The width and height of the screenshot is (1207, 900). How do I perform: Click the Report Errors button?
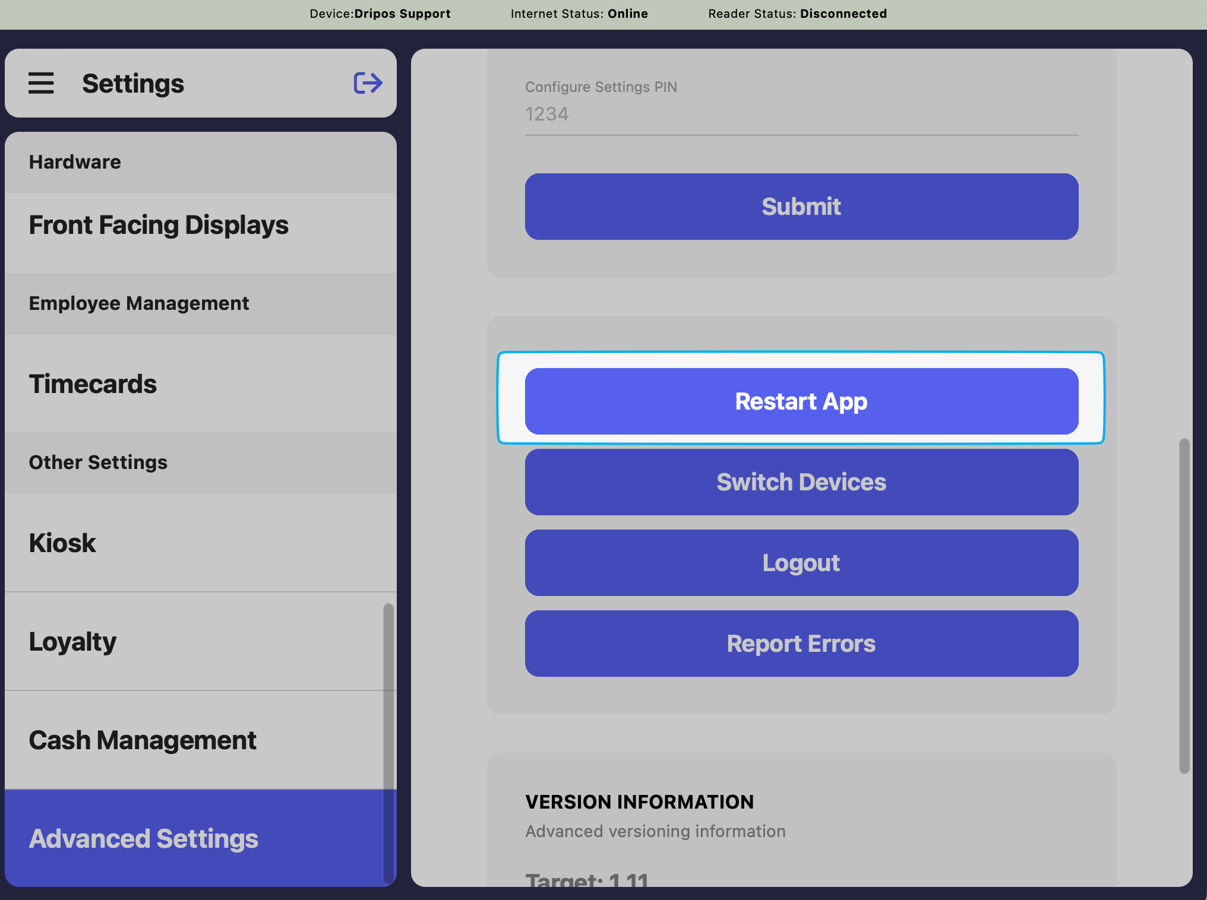click(801, 644)
